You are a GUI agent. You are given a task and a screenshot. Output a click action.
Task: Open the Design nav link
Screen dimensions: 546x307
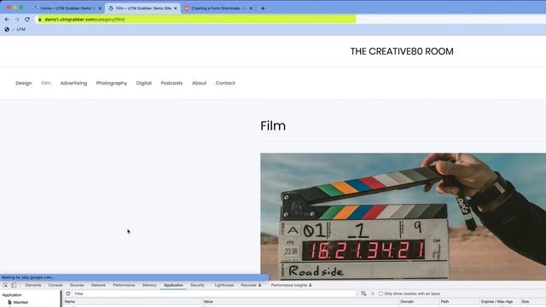24,84
